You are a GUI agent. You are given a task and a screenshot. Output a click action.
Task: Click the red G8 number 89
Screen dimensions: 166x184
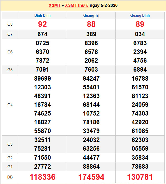(140, 24)
